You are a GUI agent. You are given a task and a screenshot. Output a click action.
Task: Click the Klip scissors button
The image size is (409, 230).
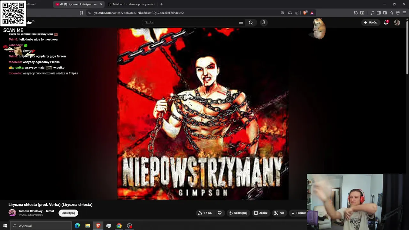279,213
